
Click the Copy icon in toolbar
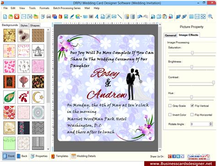coord(159,16)
